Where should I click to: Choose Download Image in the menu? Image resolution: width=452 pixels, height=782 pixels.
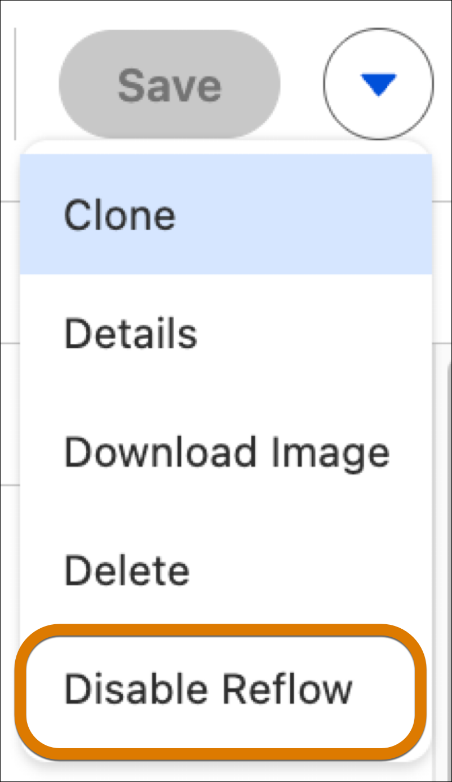(x=226, y=452)
